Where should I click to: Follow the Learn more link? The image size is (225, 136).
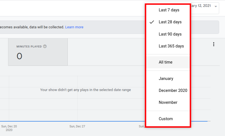(x=74, y=27)
